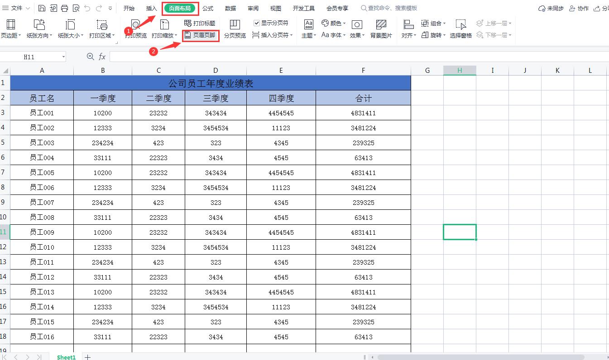Open the quick access toolbar customize arrow
This screenshot has width=609, height=360.
coord(110,9)
